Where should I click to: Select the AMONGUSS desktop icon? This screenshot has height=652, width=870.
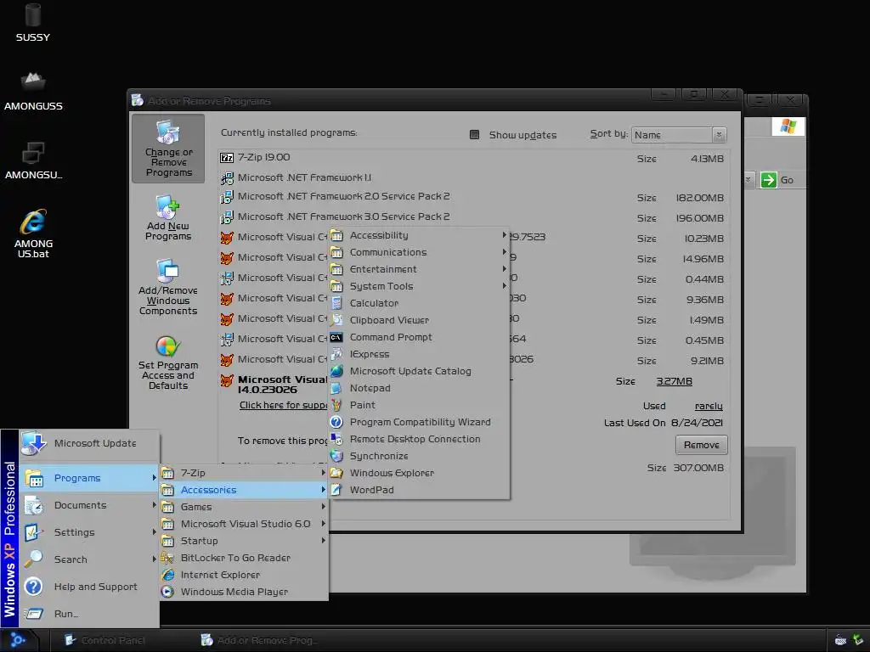coord(33,92)
